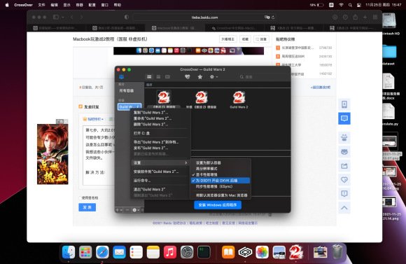Expand the 设置 submenu entry
Image resolution: width=406 pixels, height=264 pixels.
tap(160, 162)
